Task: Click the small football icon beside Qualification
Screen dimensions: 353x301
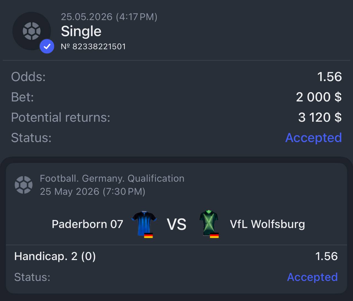Action: tap(23, 185)
